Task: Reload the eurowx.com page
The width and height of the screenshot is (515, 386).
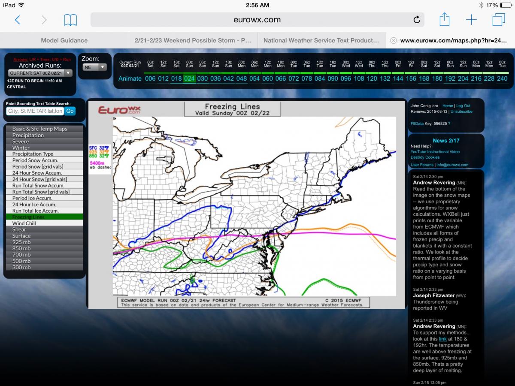Action: [x=416, y=20]
